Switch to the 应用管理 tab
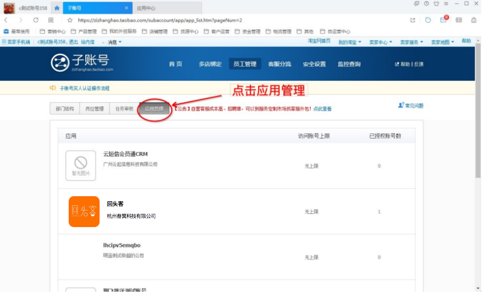The width and height of the screenshot is (483, 294). coord(154,109)
